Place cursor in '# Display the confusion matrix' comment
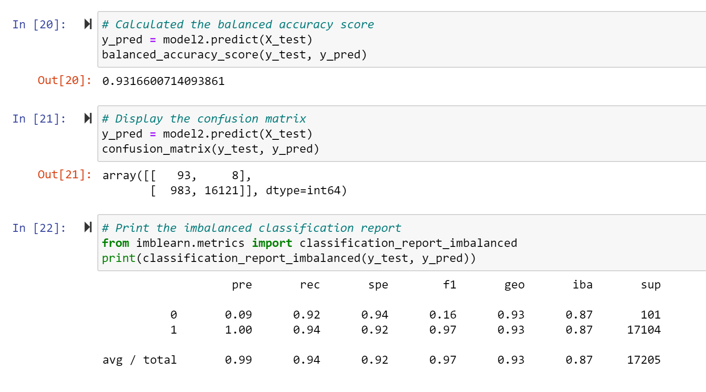 [x=204, y=119]
